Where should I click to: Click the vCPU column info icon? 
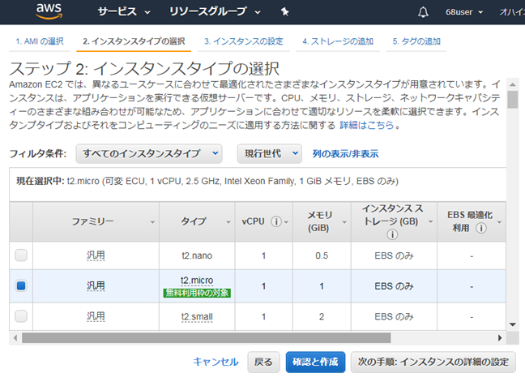coord(276,221)
